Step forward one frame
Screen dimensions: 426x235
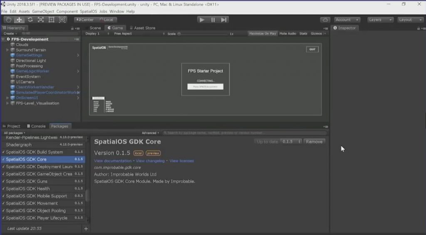[223, 20]
